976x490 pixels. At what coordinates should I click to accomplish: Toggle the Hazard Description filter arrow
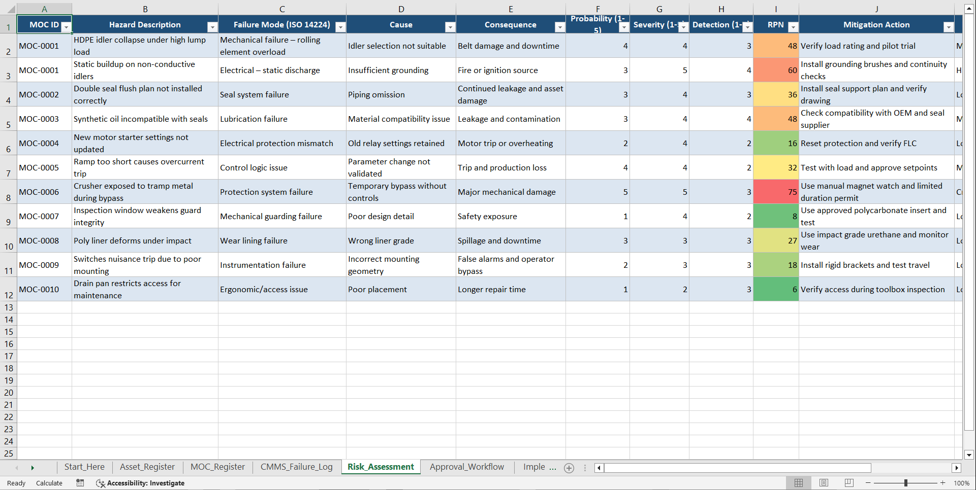tap(213, 27)
